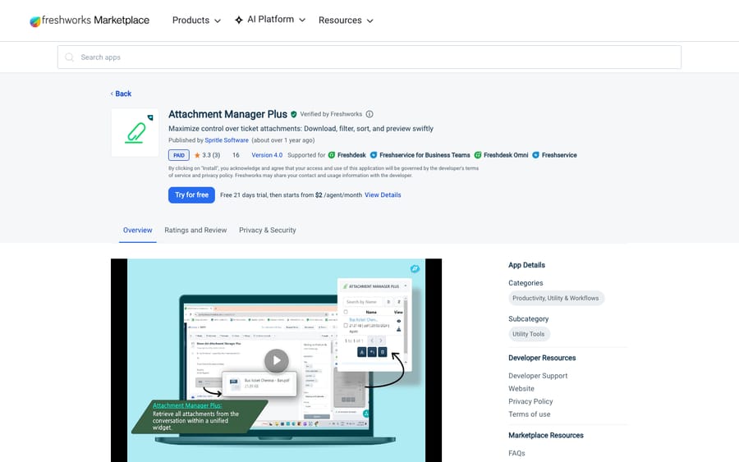This screenshot has height=462, width=739.
Task: Click the green verified shield badge
Action: (294, 114)
